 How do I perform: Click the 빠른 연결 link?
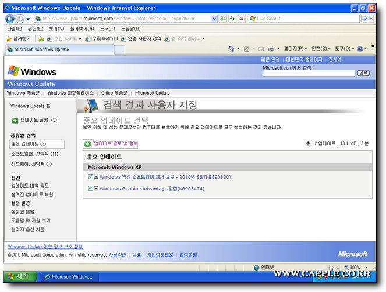pyautogui.click(x=270, y=60)
